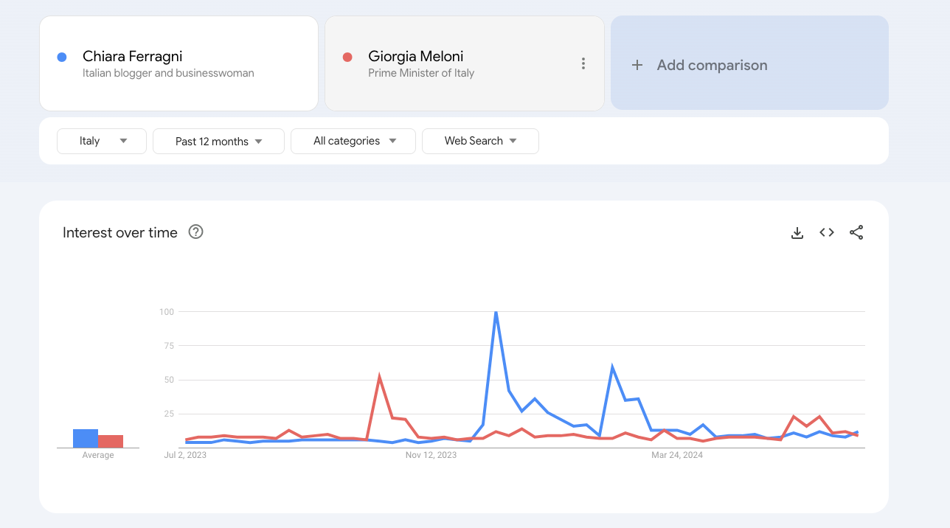Click the red dot beside Giorgia Meloni

[x=347, y=57]
